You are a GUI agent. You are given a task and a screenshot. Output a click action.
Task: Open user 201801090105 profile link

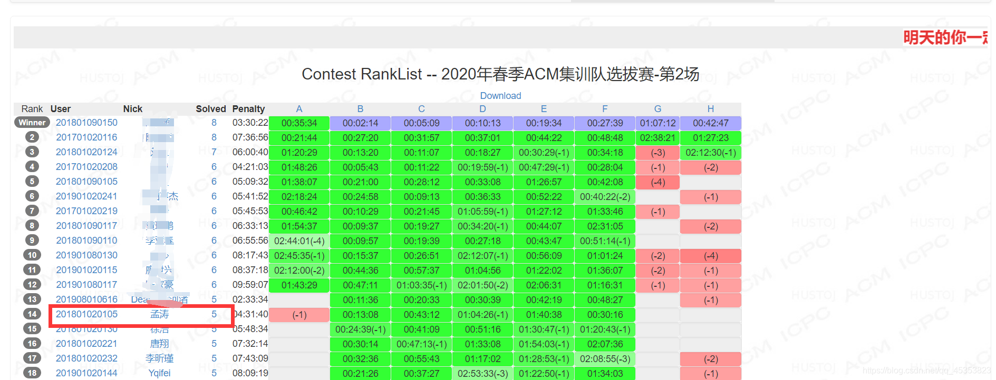click(x=86, y=182)
